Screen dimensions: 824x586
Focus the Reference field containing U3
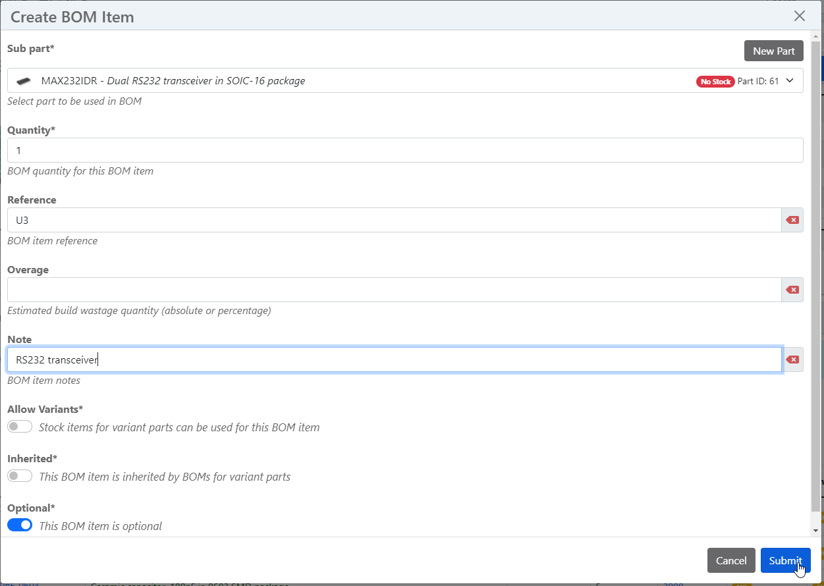pos(394,220)
